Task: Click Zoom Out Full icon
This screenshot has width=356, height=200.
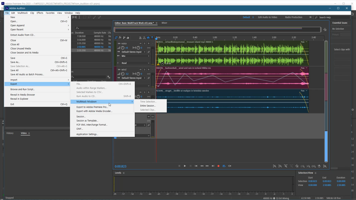Action: tap(297, 166)
